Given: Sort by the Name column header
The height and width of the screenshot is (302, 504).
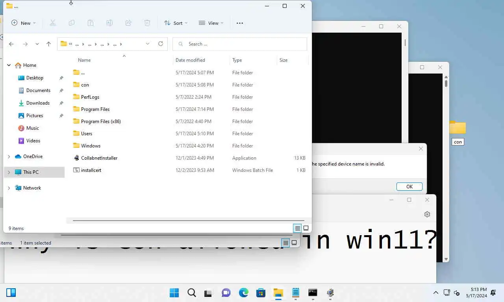Looking at the screenshot, I should tap(84, 60).
